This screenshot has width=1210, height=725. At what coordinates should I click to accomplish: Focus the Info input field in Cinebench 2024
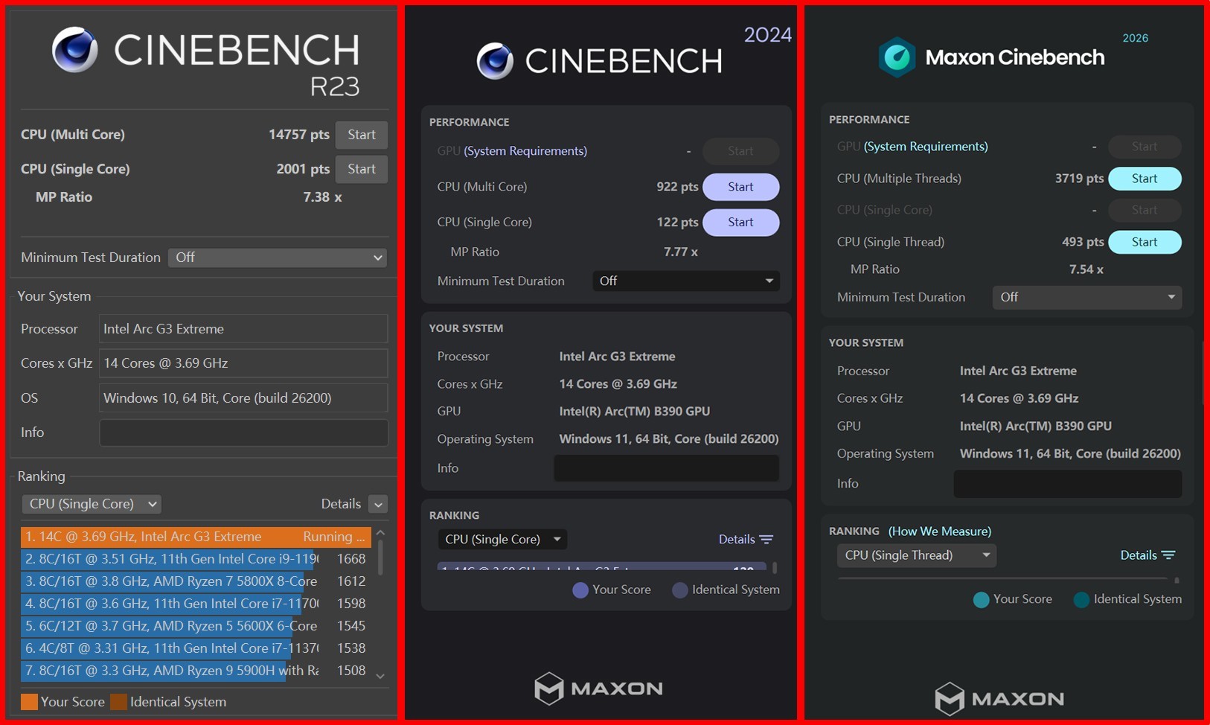tap(667, 468)
